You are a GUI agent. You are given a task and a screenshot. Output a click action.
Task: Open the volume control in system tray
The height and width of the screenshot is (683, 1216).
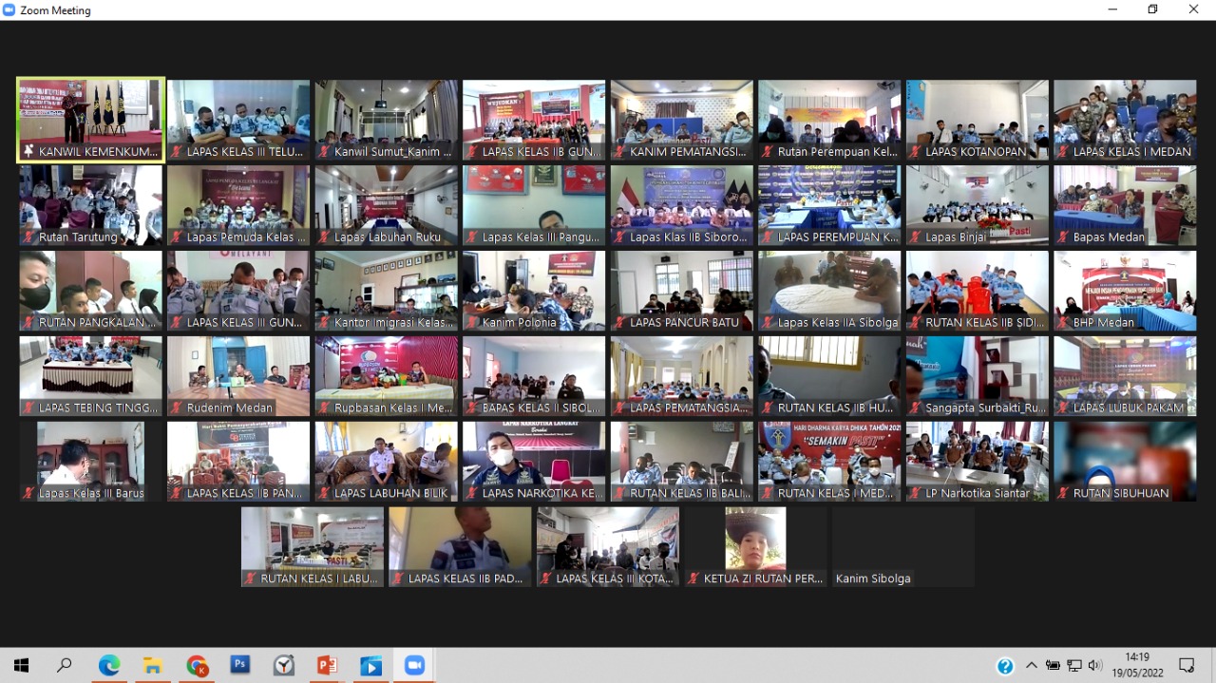click(x=1095, y=666)
